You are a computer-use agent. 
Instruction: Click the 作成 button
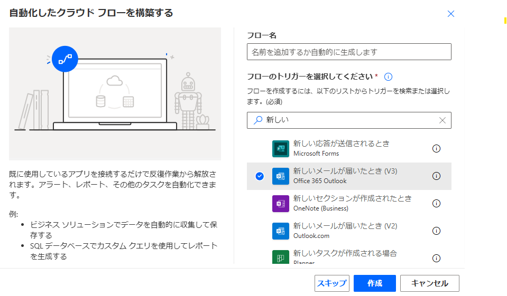(x=375, y=283)
